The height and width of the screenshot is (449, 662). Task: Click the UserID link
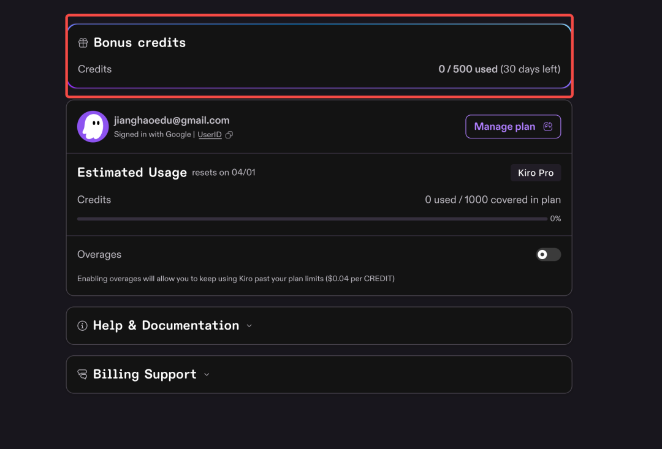210,135
